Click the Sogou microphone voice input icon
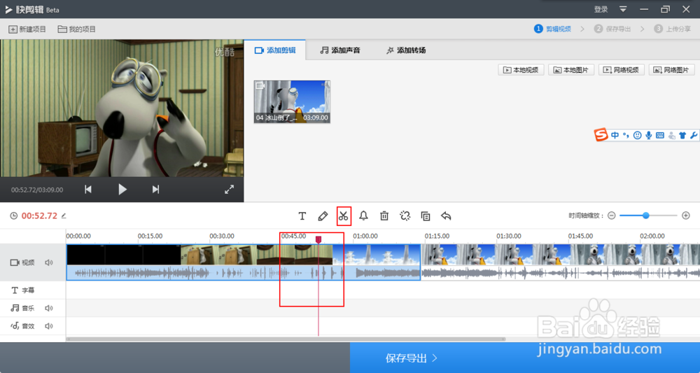This screenshot has height=373, width=700. pos(649,135)
